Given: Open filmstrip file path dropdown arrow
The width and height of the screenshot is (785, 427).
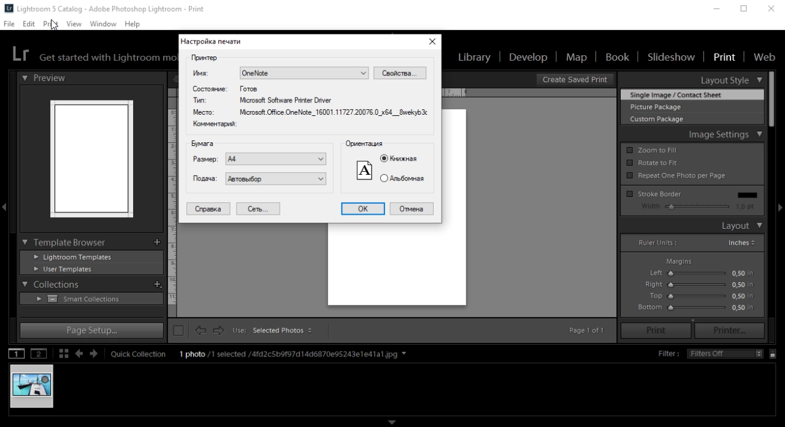Looking at the screenshot, I should 404,354.
